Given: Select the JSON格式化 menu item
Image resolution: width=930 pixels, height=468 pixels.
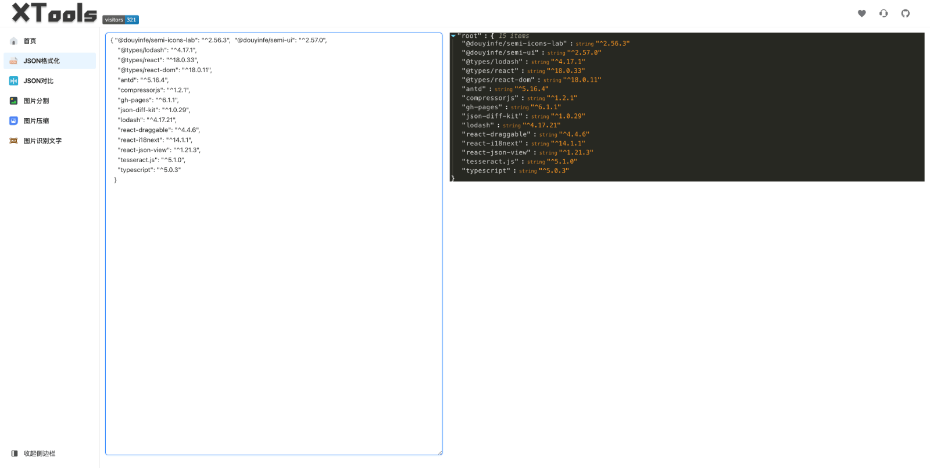Looking at the screenshot, I should [49, 61].
